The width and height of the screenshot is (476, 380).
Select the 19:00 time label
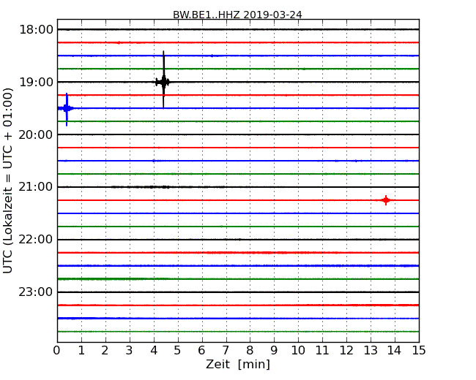pyautogui.click(x=36, y=82)
